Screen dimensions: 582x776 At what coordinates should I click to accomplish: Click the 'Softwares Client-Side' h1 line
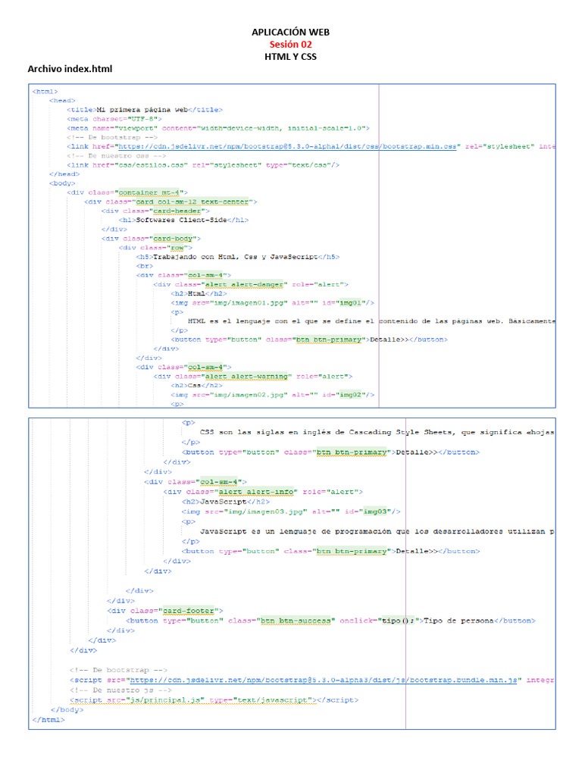pos(183,221)
